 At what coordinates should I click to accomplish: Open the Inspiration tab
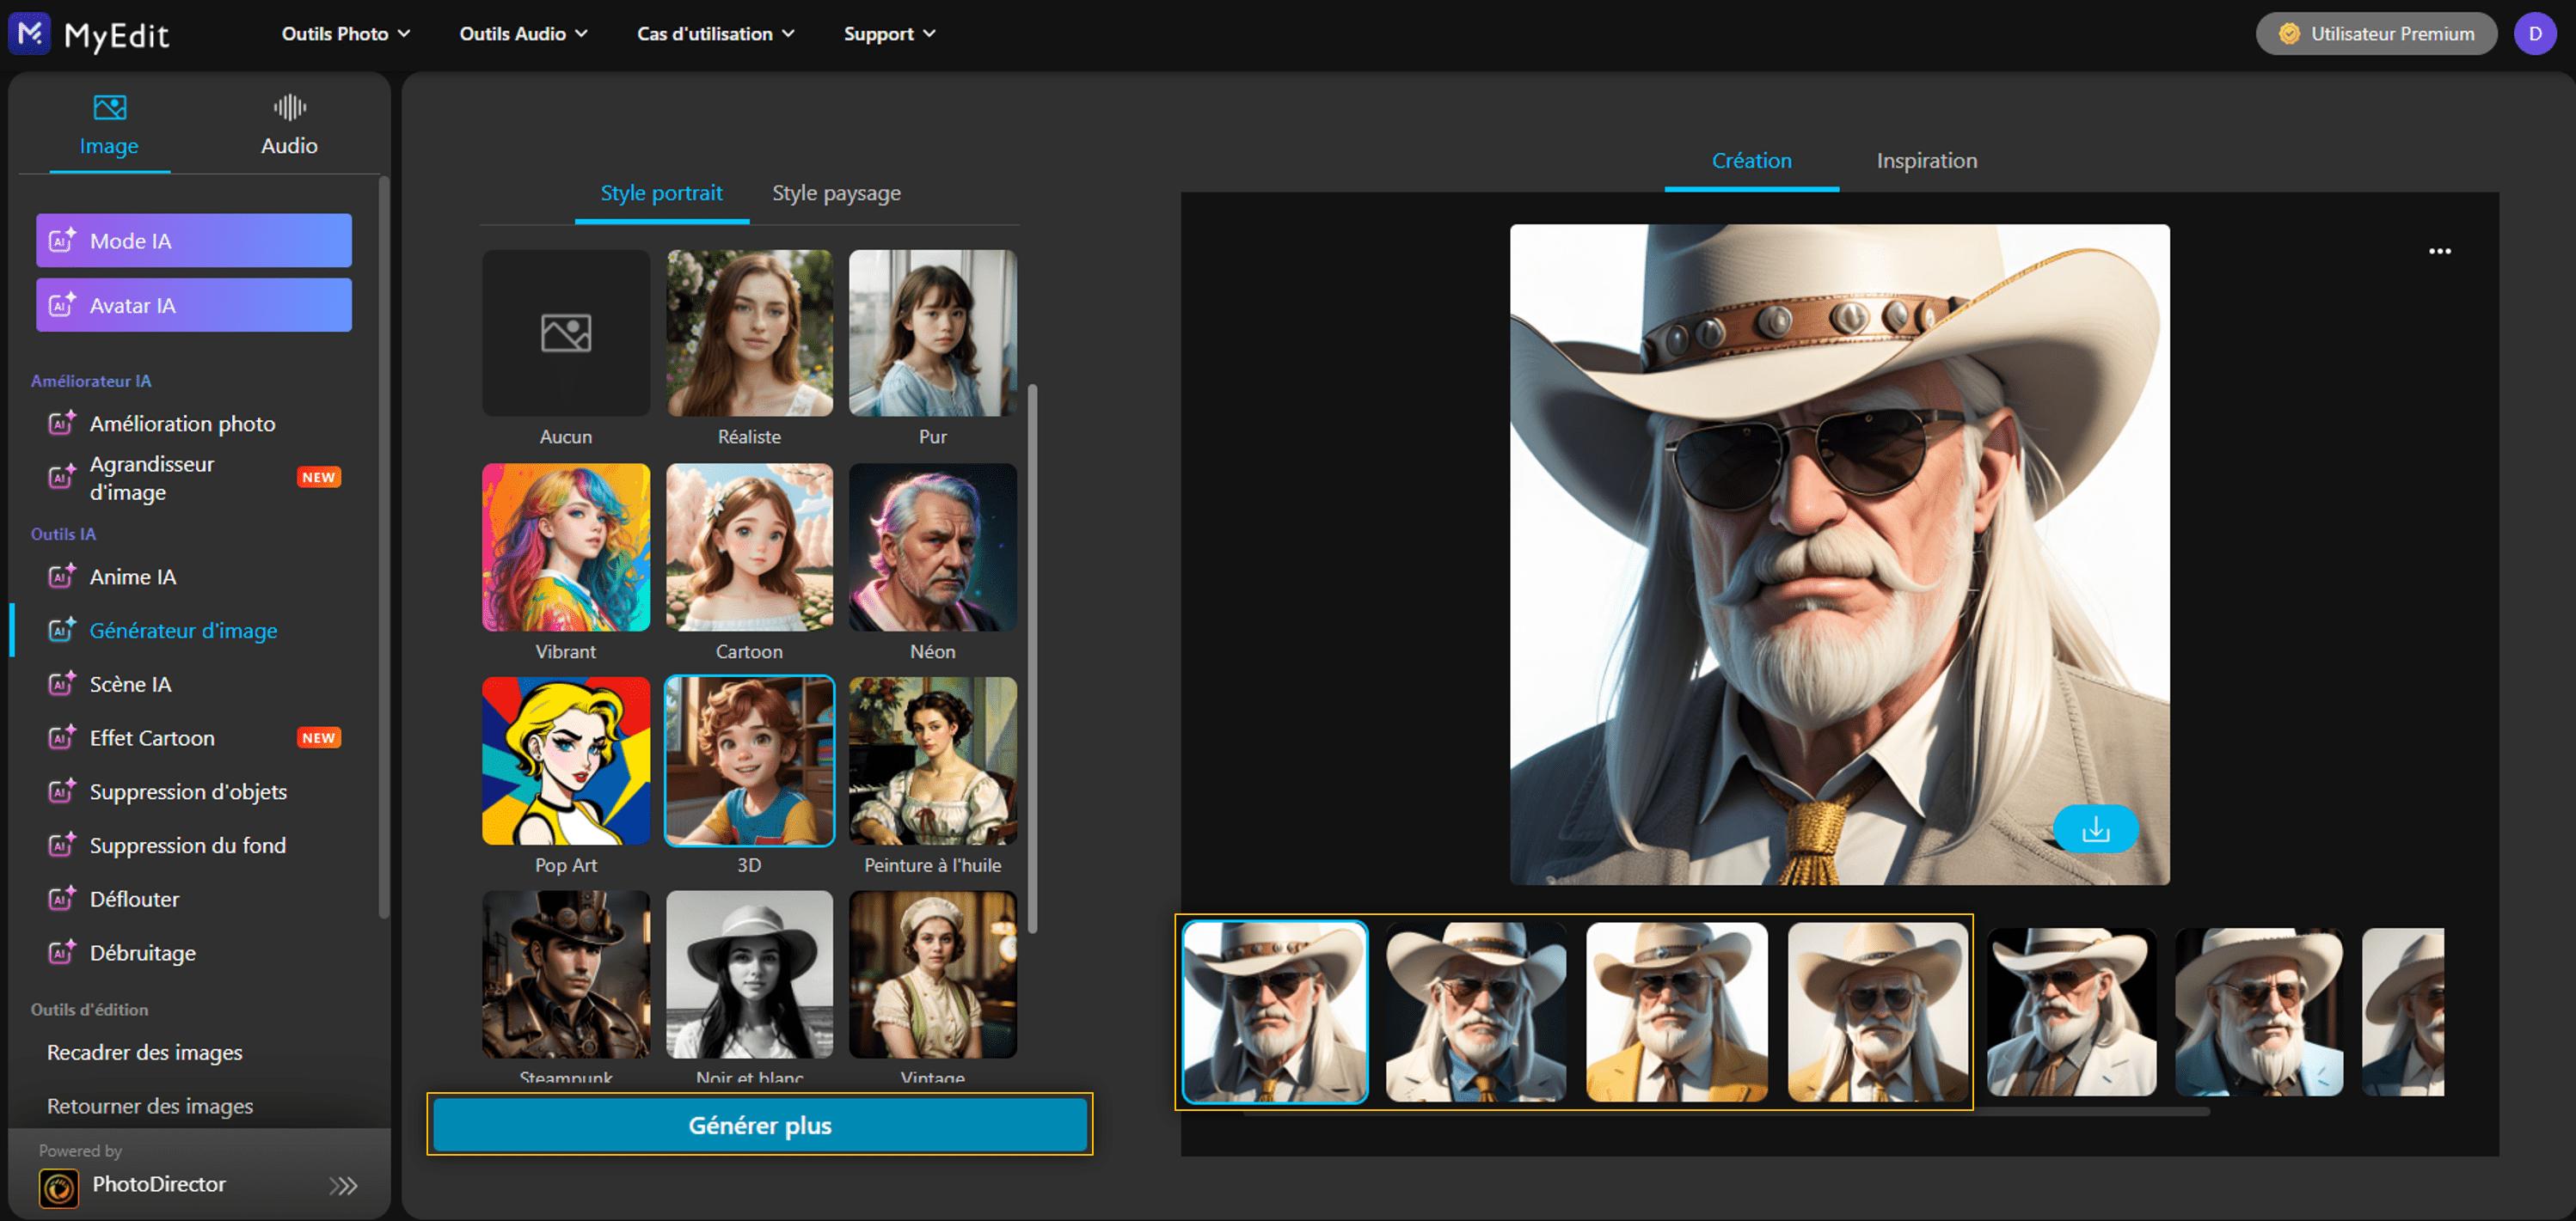tap(1926, 161)
